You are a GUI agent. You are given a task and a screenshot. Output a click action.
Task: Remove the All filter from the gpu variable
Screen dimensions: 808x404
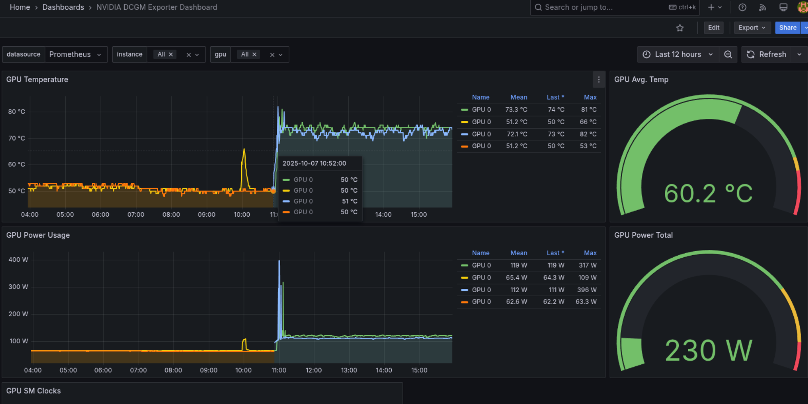tap(254, 54)
